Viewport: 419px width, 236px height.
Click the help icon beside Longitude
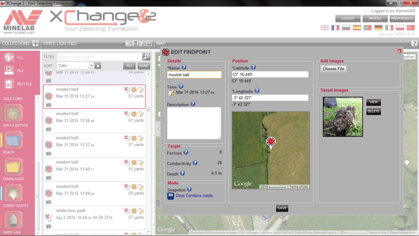pyautogui.click(x=257, y=90)
